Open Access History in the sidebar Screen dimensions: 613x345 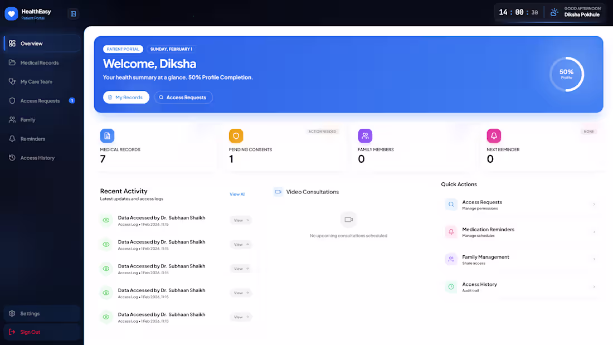point(42,158)
